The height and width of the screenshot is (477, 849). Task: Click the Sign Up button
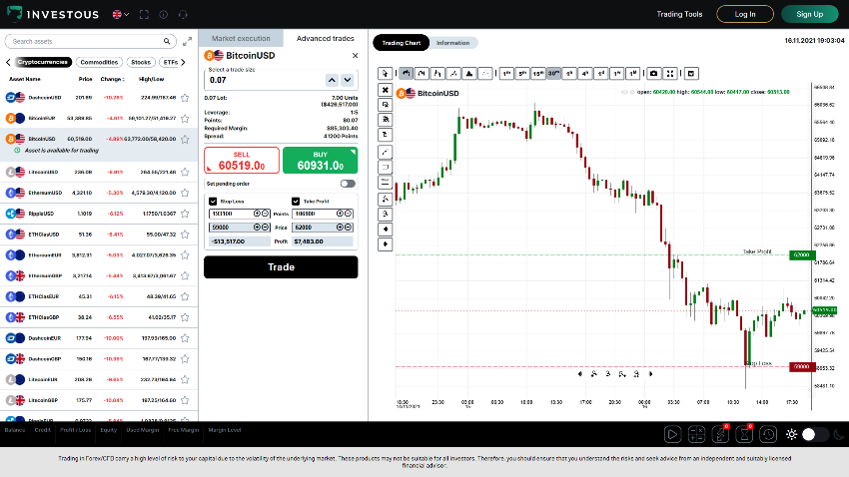[810, 14]
